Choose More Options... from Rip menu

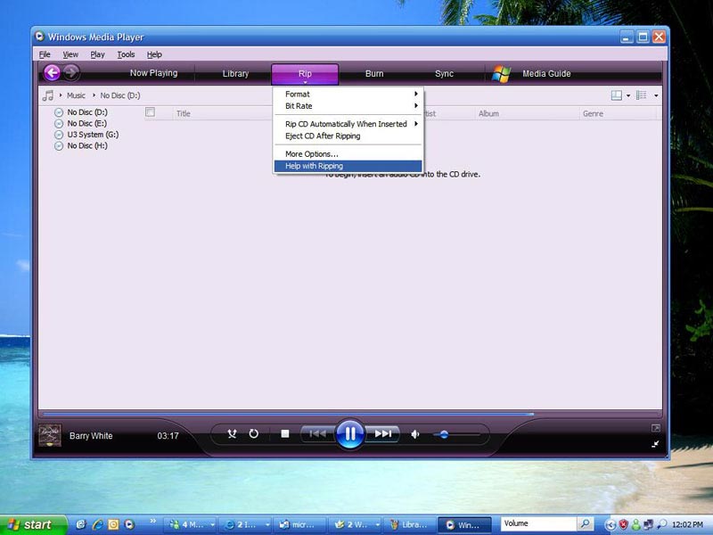[348, 153]
